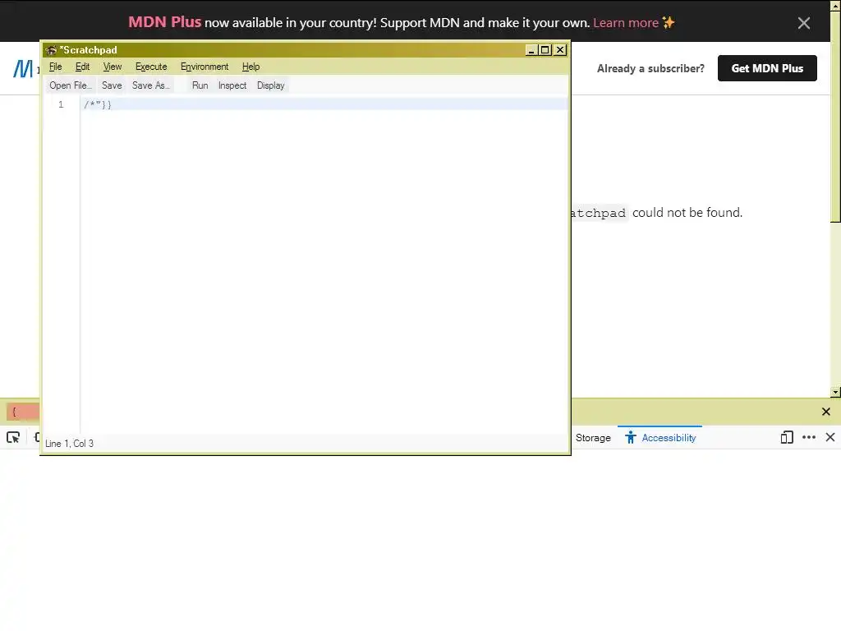
Task: Minimize the Scratchpad window
Action: pyautogui.click(x=531, y=50)
